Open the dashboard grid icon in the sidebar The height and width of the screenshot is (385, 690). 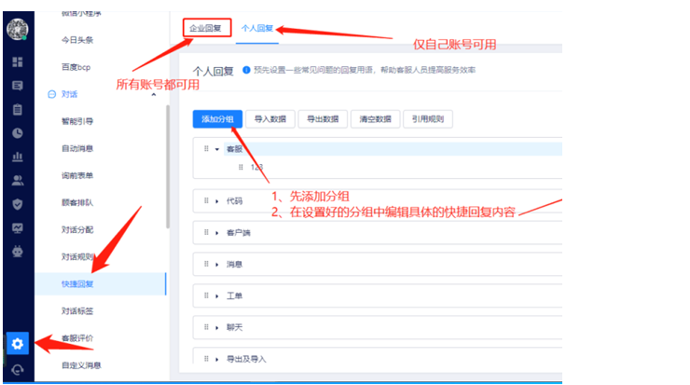pos(17,62)
